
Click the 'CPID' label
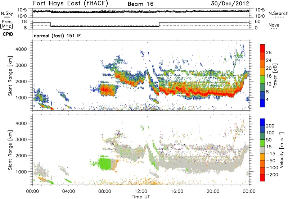[8, 34]
